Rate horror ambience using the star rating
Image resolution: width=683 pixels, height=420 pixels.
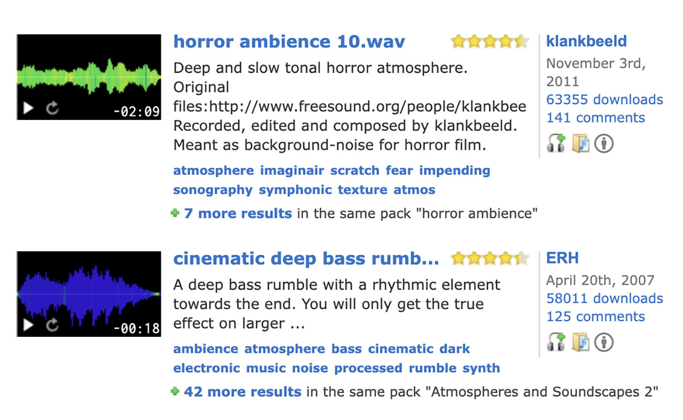(489, 42)
